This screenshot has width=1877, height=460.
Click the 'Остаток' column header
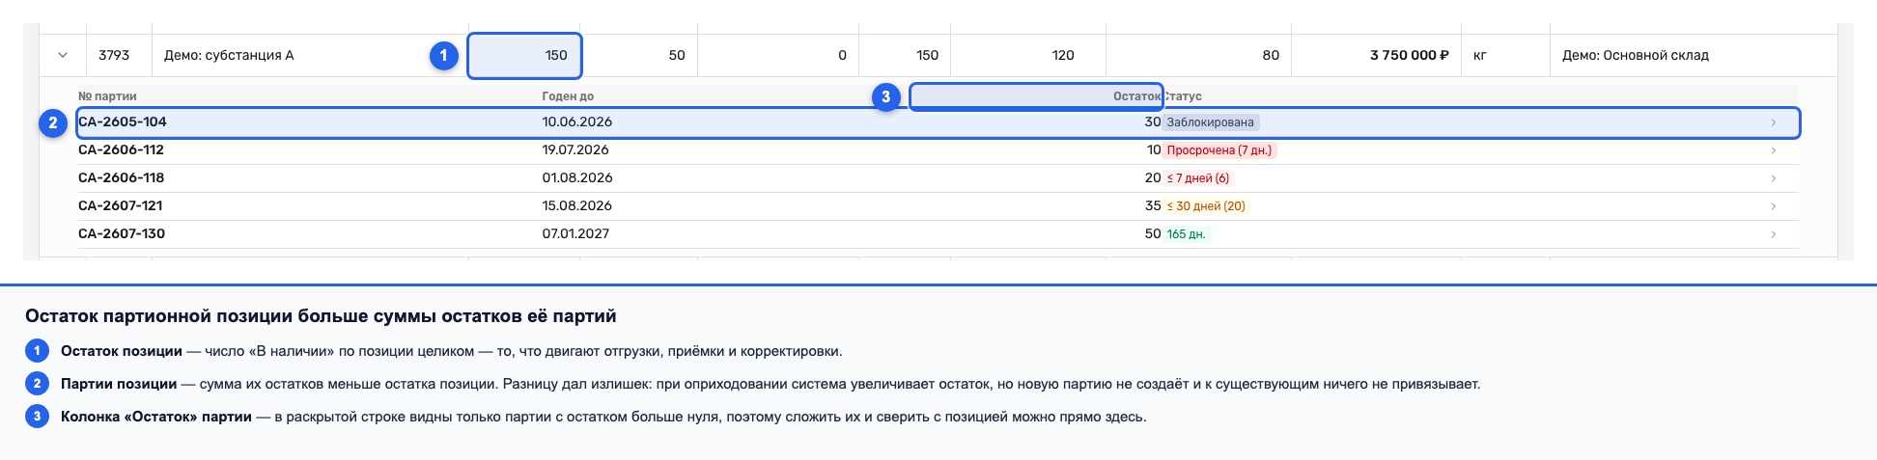tap(1136, 96)
